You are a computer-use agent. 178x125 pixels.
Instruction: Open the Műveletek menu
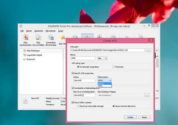tap(50, 31)
